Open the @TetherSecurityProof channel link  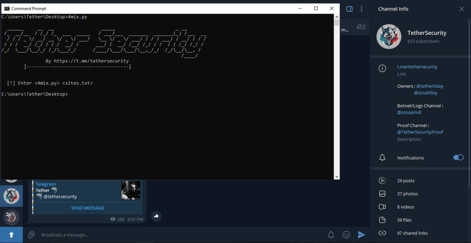click(x=420, y=132)
